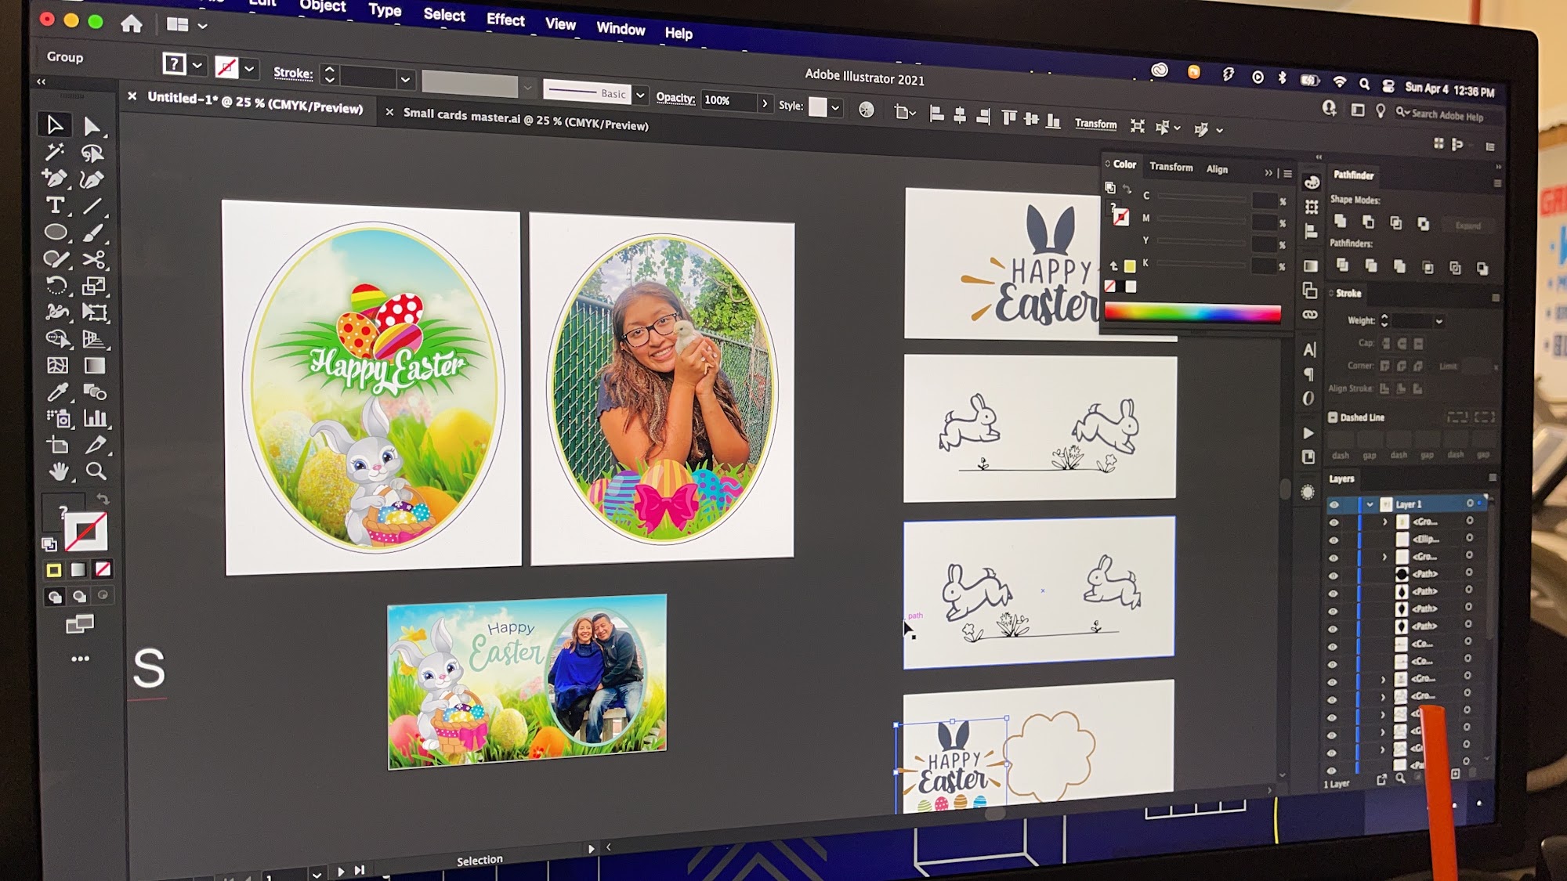The height and width of the screenshot is (881, 1567).
Task: Switch to the Align panel tab
Action: [x=1217, y=169]
